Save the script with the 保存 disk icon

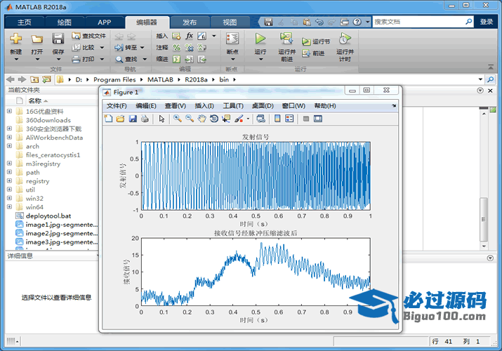58,39
